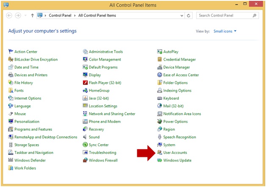Click the Action Center flag icon

click(11, 52)
